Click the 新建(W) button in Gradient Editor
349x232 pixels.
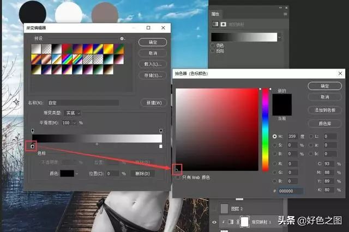pyautogui.click(x=153, y=102)
